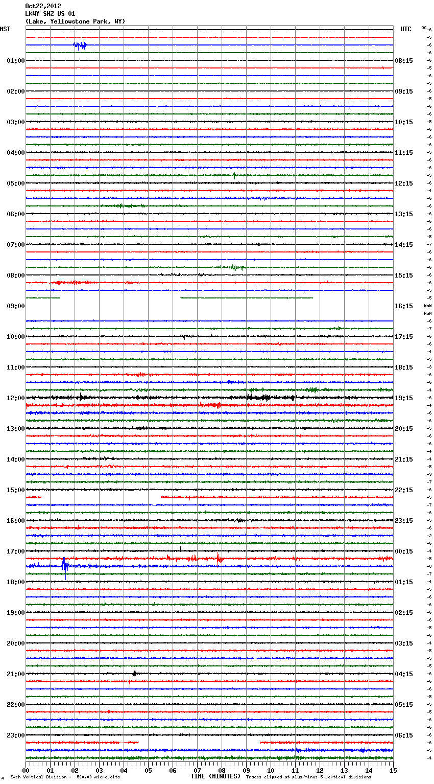Select the 01:00 MST time label
The image size is (434, 784).
point(16,61)
